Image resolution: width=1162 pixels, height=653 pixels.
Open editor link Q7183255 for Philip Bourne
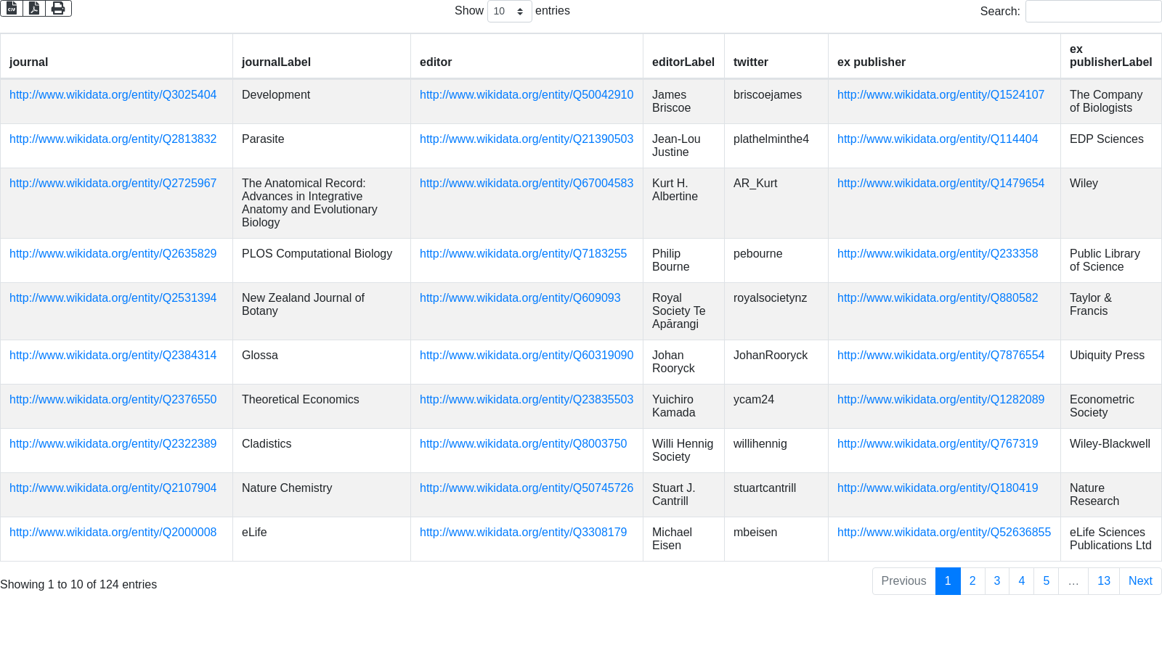coord(523,254)
